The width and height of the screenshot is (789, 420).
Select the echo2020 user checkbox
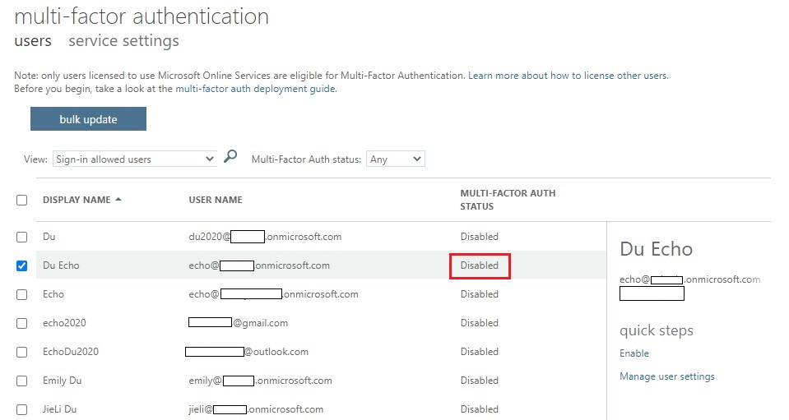(21, 323)
